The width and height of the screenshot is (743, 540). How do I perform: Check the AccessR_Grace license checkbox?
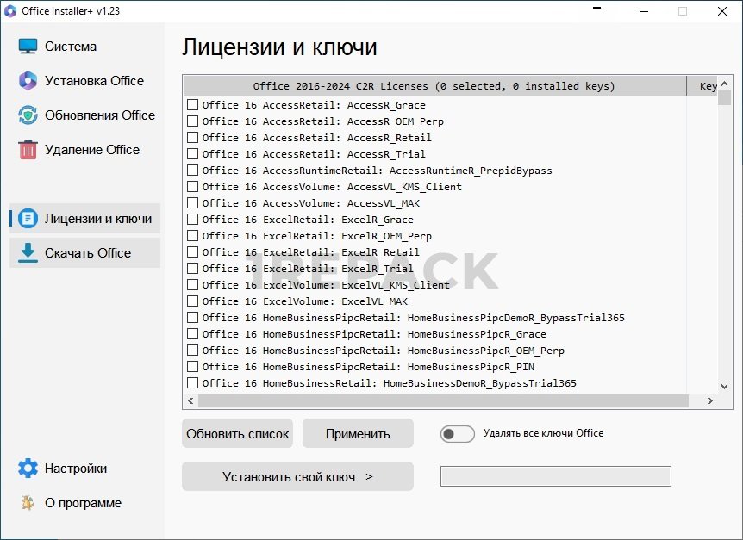[x=193, y=105]
